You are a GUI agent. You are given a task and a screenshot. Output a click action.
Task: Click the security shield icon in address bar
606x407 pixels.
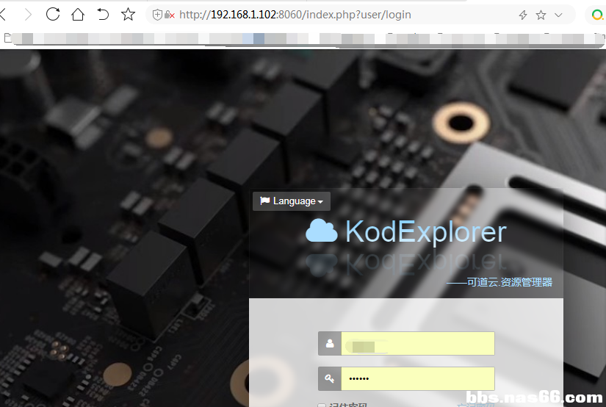click(157, 15)
